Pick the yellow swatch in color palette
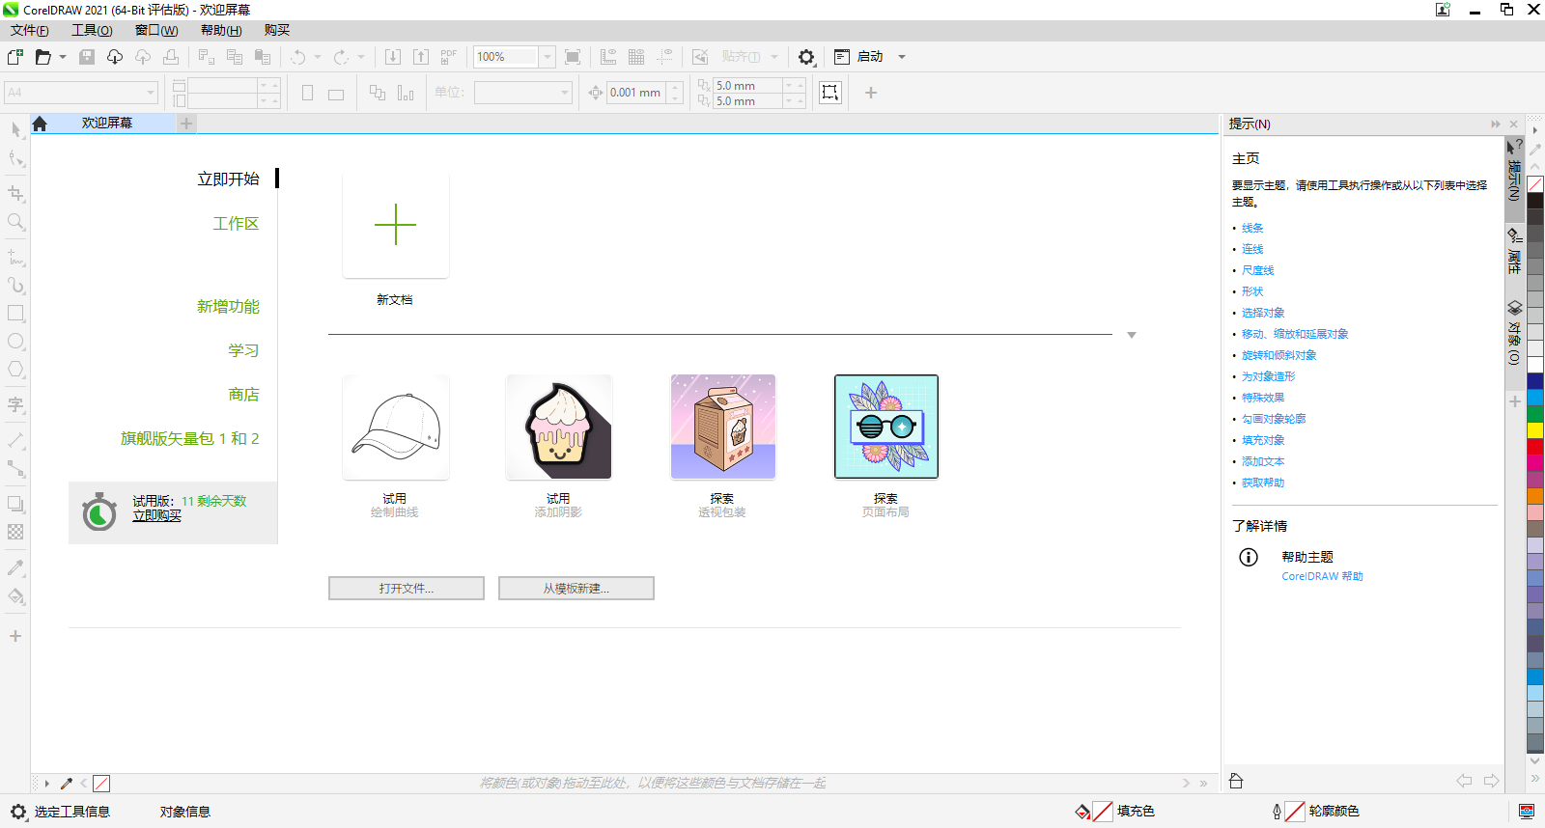Viewport: 1545px width, 828px height. [x=1534, y=430]
